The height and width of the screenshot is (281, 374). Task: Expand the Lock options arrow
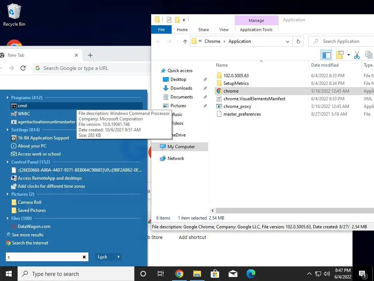(x=119, y=257)
